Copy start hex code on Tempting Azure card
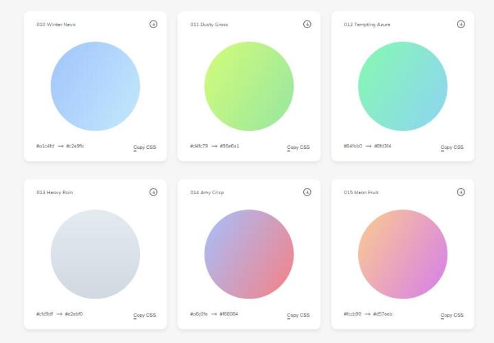Image resolution: width=494 pixels, height=343 pixels. coord(353,146)
